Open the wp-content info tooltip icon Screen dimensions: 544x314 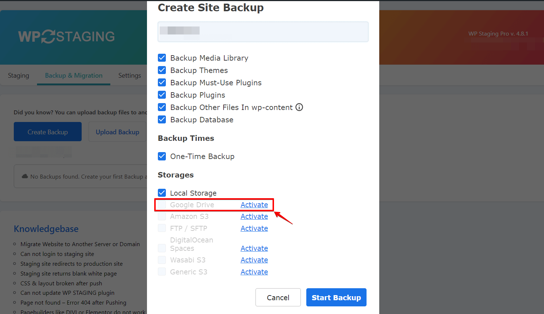coord(299,107)
